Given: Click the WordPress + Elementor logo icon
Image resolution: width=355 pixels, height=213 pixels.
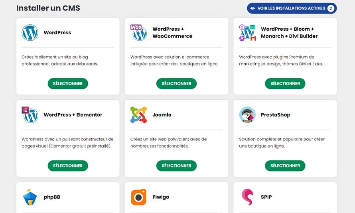Looking at the screenshot, I should 30,115.
